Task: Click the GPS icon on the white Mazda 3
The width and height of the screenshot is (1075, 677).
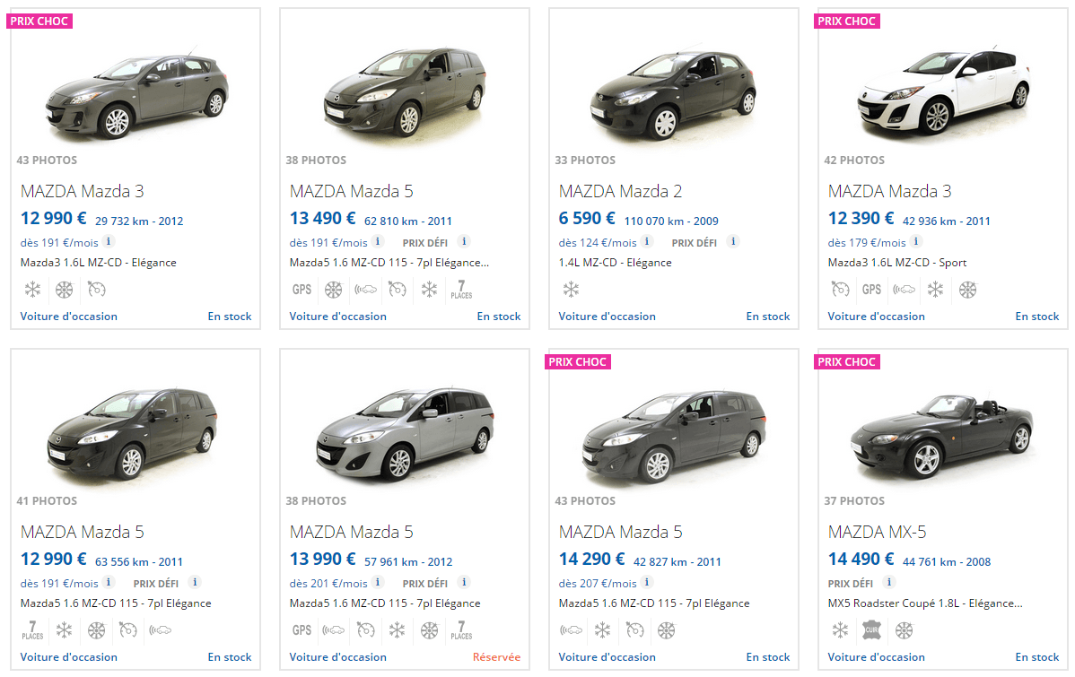Action: click(x=872, y=290)
